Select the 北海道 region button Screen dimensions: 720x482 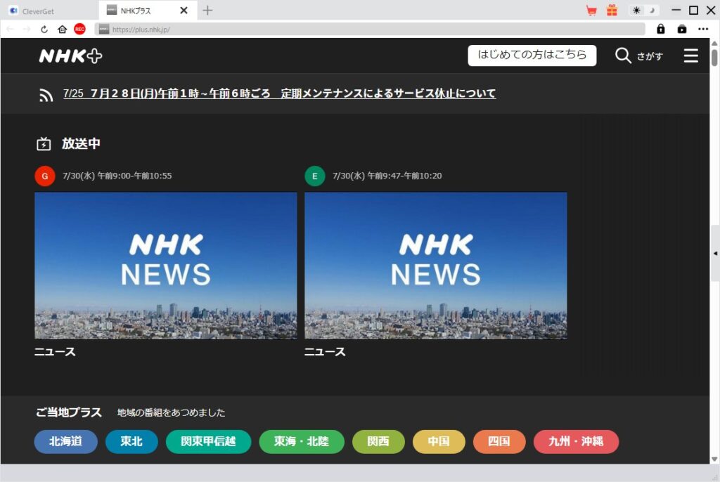pyautogui.click(x=65, y=442)
